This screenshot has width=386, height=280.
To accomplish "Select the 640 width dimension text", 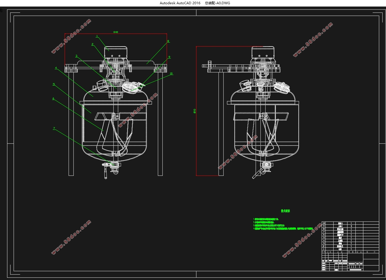I will pyautogui.click(x=116, y=32).
